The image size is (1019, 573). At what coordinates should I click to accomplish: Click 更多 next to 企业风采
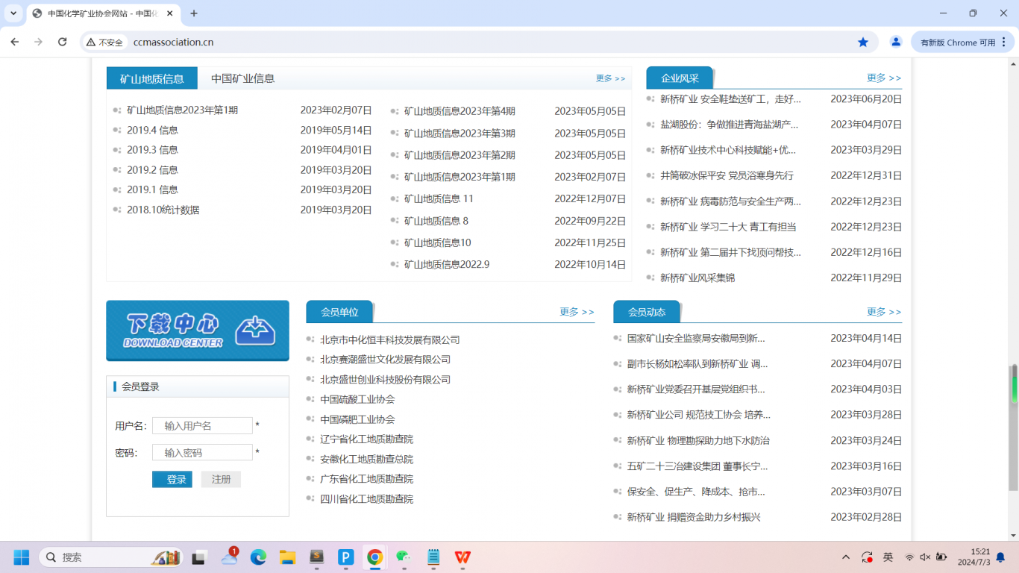click(884, 78)
